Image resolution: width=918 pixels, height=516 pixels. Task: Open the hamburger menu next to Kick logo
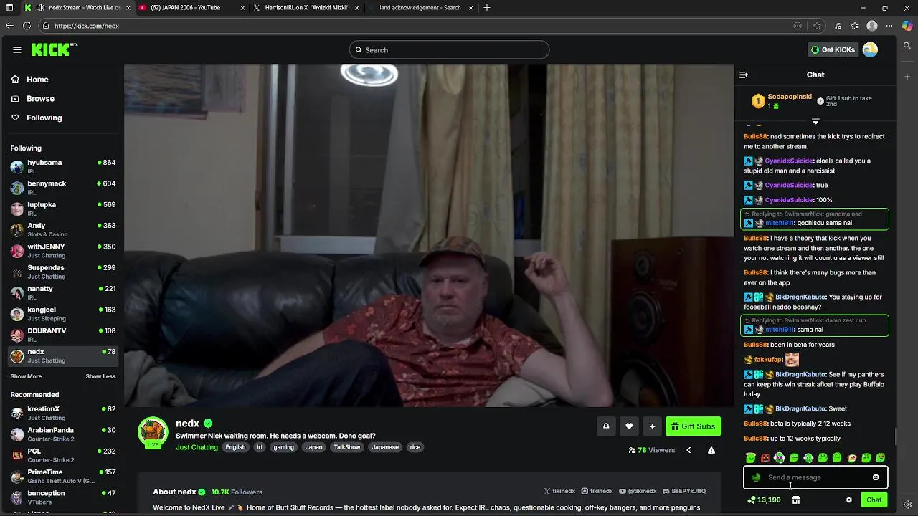[x=17, y=49]
